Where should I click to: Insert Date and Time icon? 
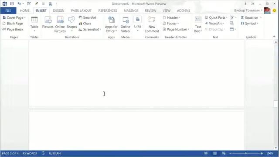pos(231,24)
